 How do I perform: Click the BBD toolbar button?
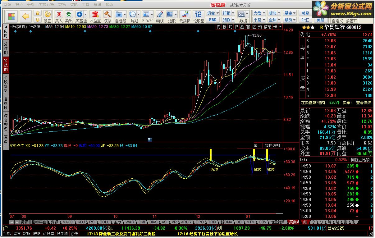point(213,20)
